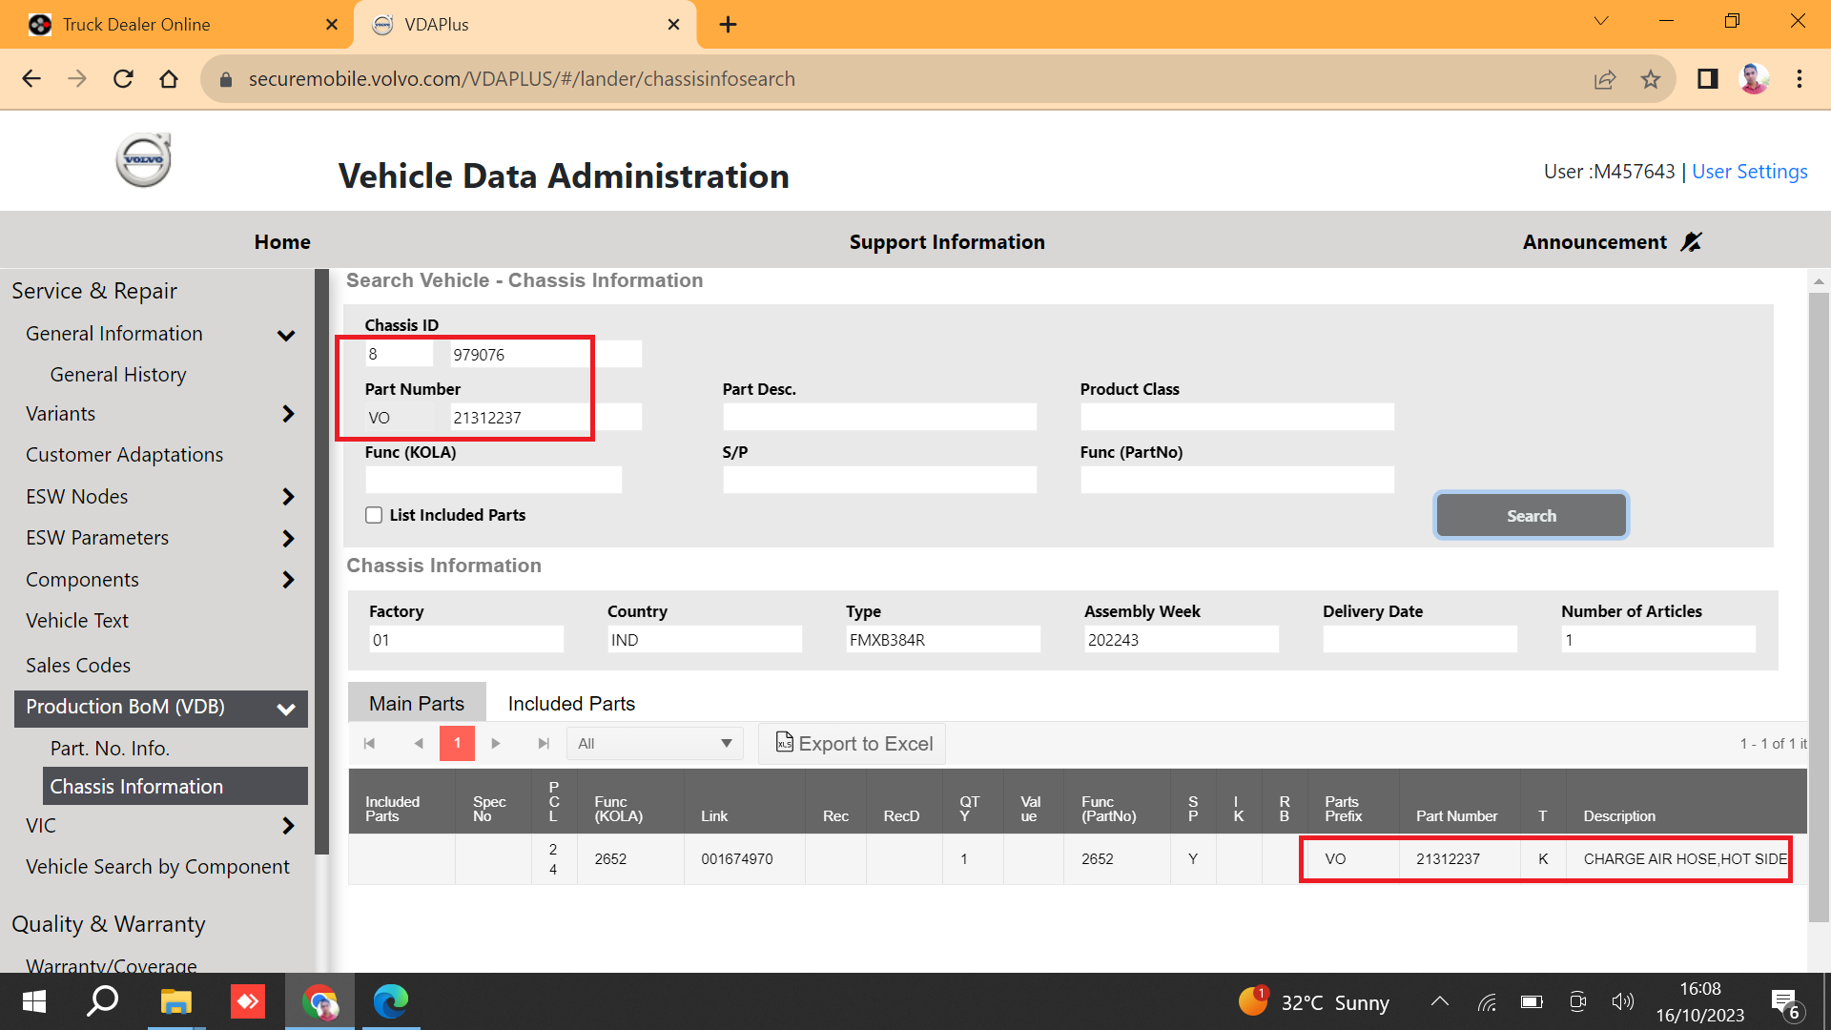1831x1030 pixels.
Task: Go to first page of results
Action: coord(370,743)
